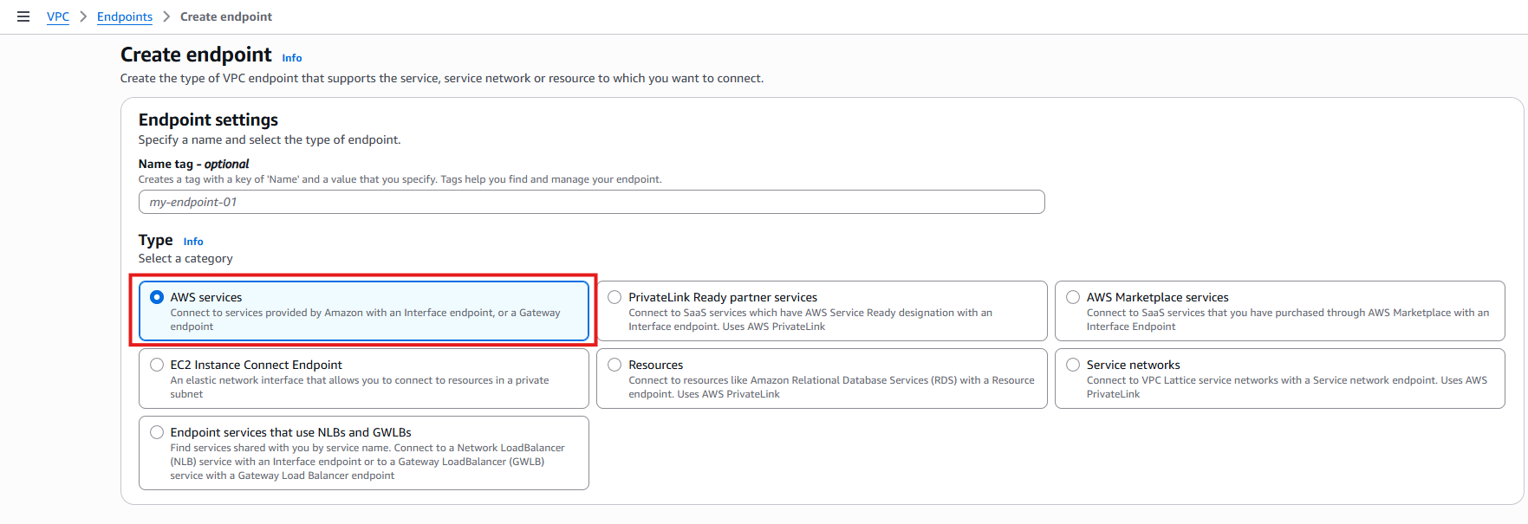Screen dimensions: 1528x524
Task: Open the side navigation hamburger menu
Action: [23, 16]
